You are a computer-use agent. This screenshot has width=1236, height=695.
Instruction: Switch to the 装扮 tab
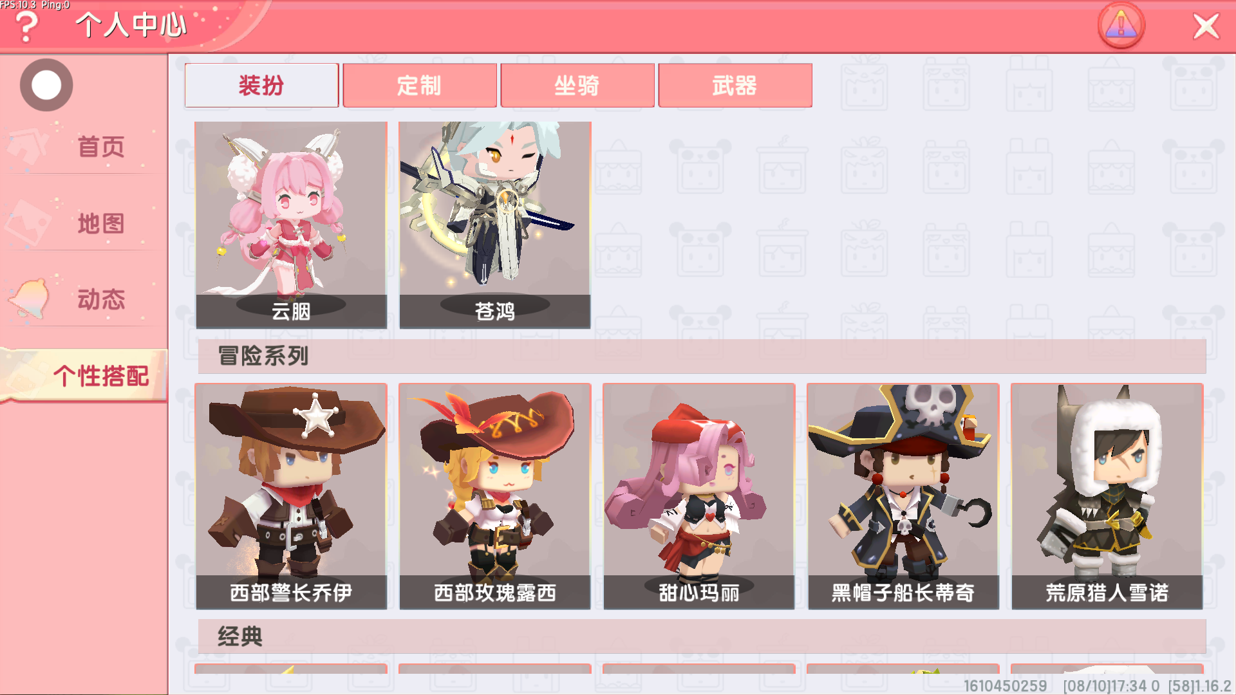(261, 85)
